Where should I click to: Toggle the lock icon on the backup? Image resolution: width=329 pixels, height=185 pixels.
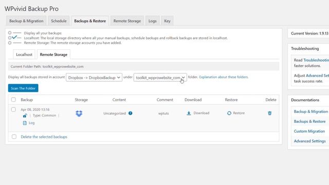[x=25, y=116]
